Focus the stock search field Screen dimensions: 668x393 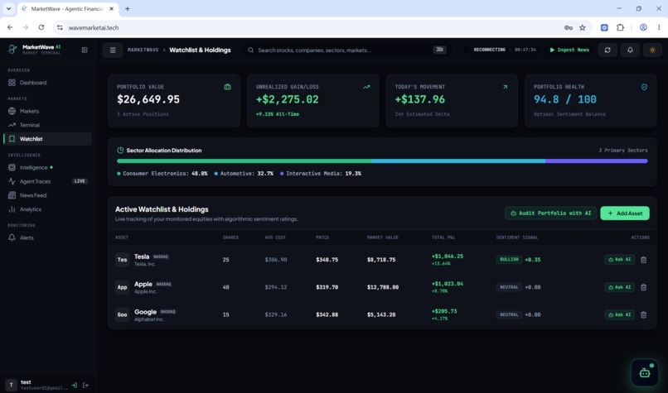pos(345,50)
